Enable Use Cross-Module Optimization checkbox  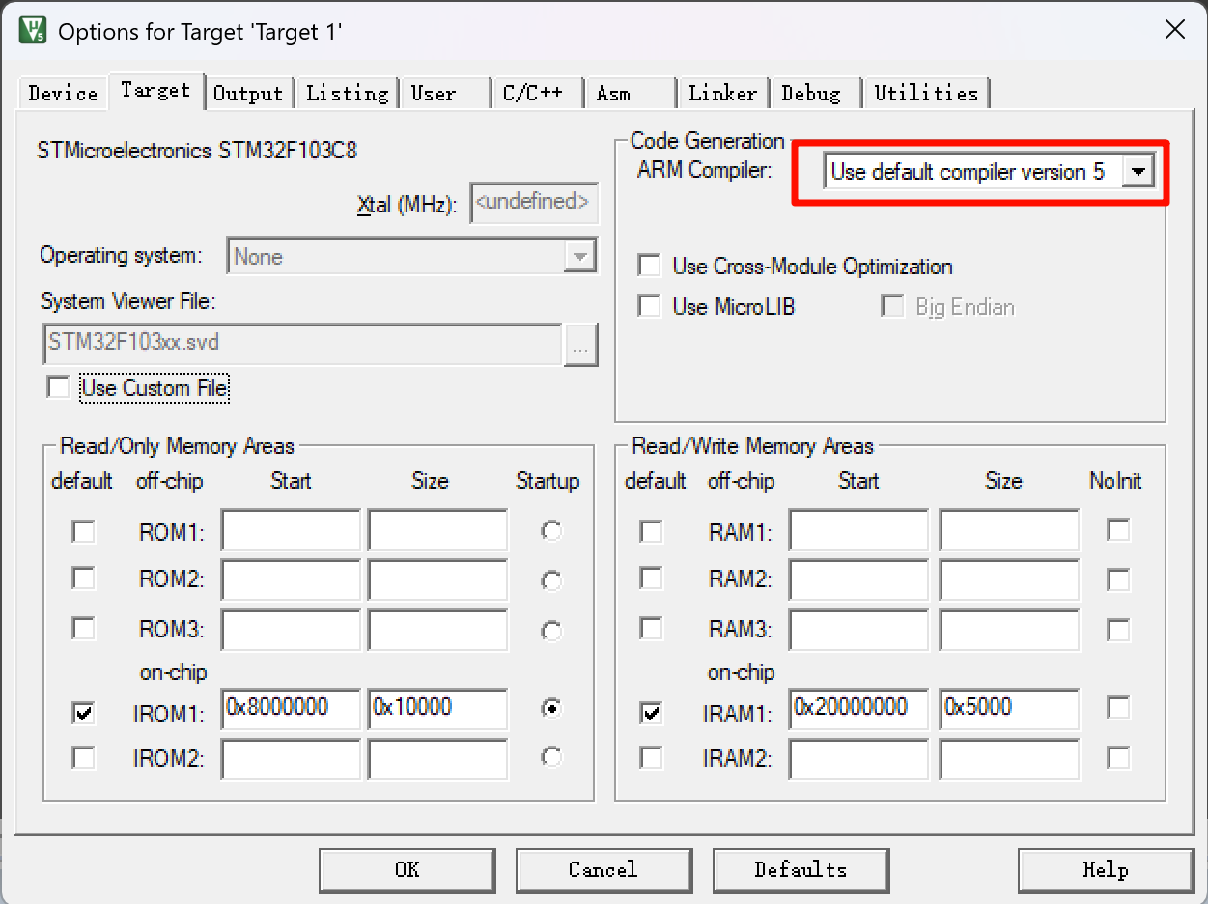point(651,266)
